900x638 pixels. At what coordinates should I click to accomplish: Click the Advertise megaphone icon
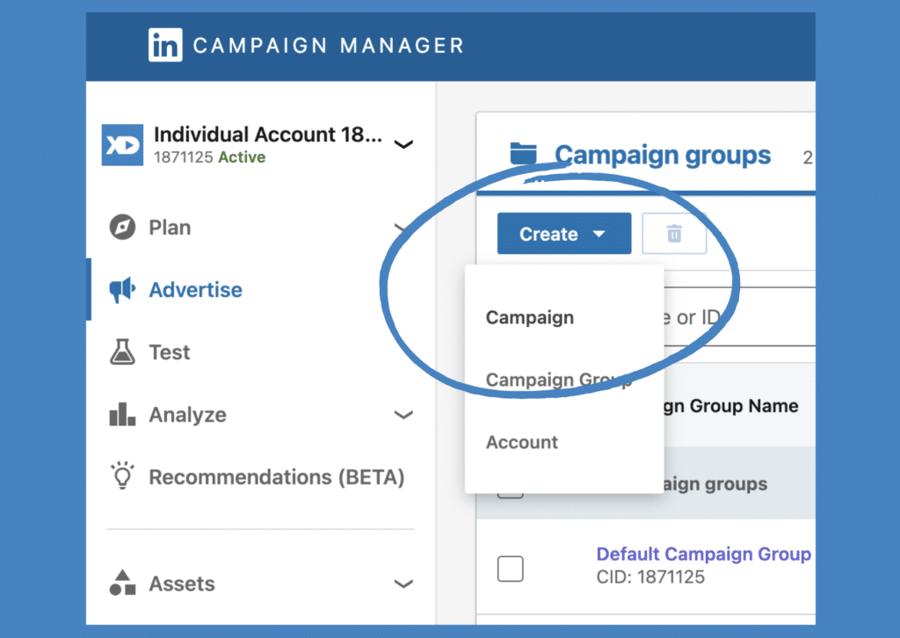(x=122, y=290)
